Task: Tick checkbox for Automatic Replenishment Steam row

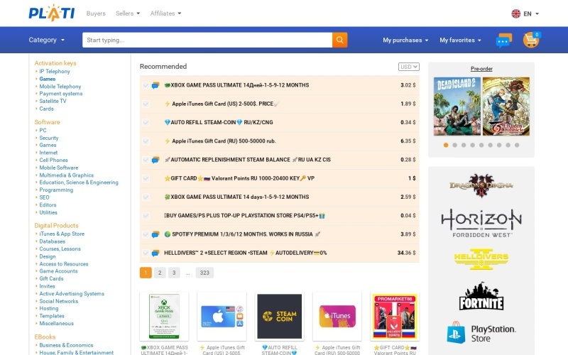Action: [146, 160]
